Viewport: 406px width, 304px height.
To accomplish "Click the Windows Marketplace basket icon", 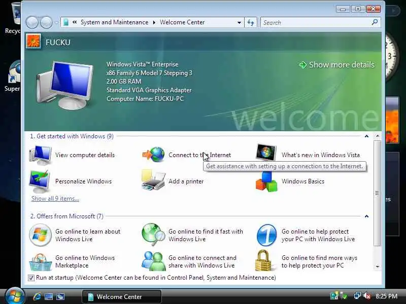I will (41, 262).
